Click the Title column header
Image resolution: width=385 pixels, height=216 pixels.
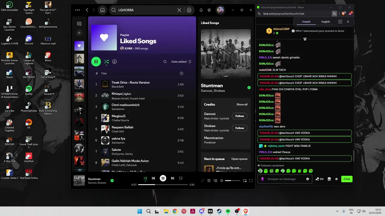click(104, 73)
